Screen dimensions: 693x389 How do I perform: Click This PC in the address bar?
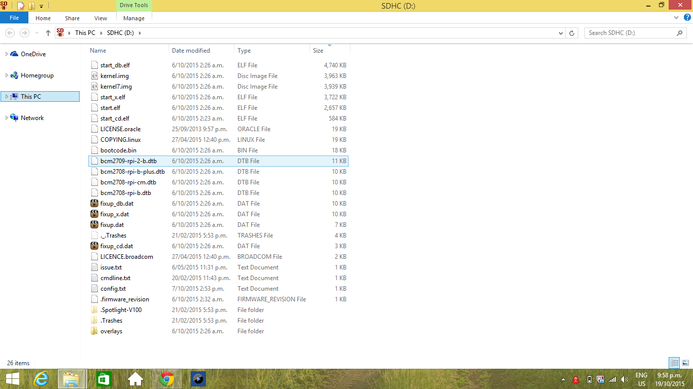(85, 33)
